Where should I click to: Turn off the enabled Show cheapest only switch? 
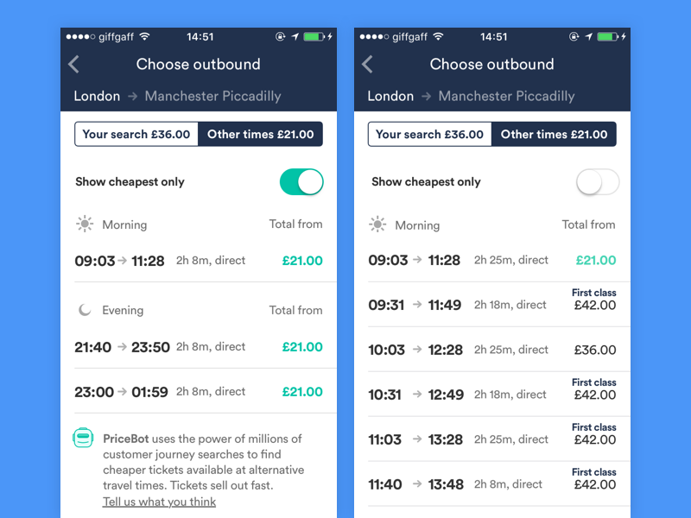pos(301,182)
